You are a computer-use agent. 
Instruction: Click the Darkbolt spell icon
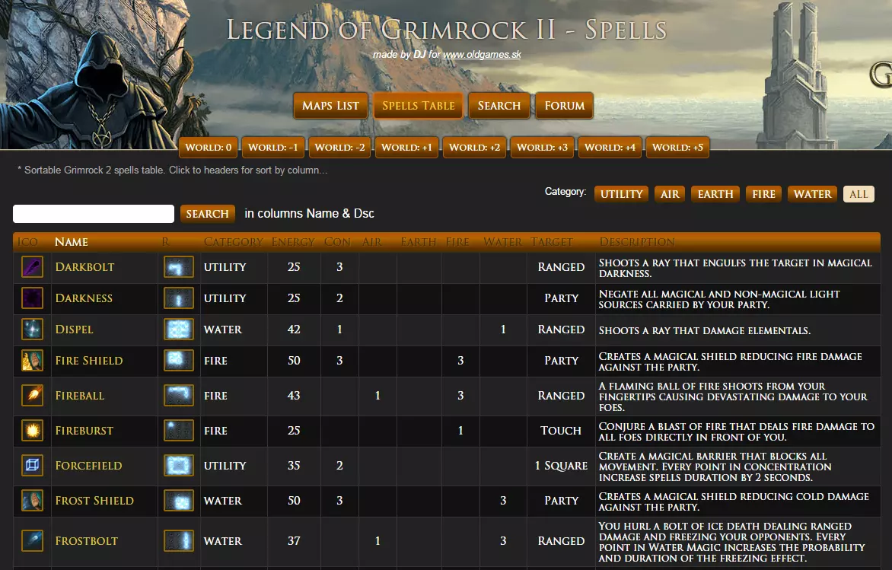[x=33, y=267]
